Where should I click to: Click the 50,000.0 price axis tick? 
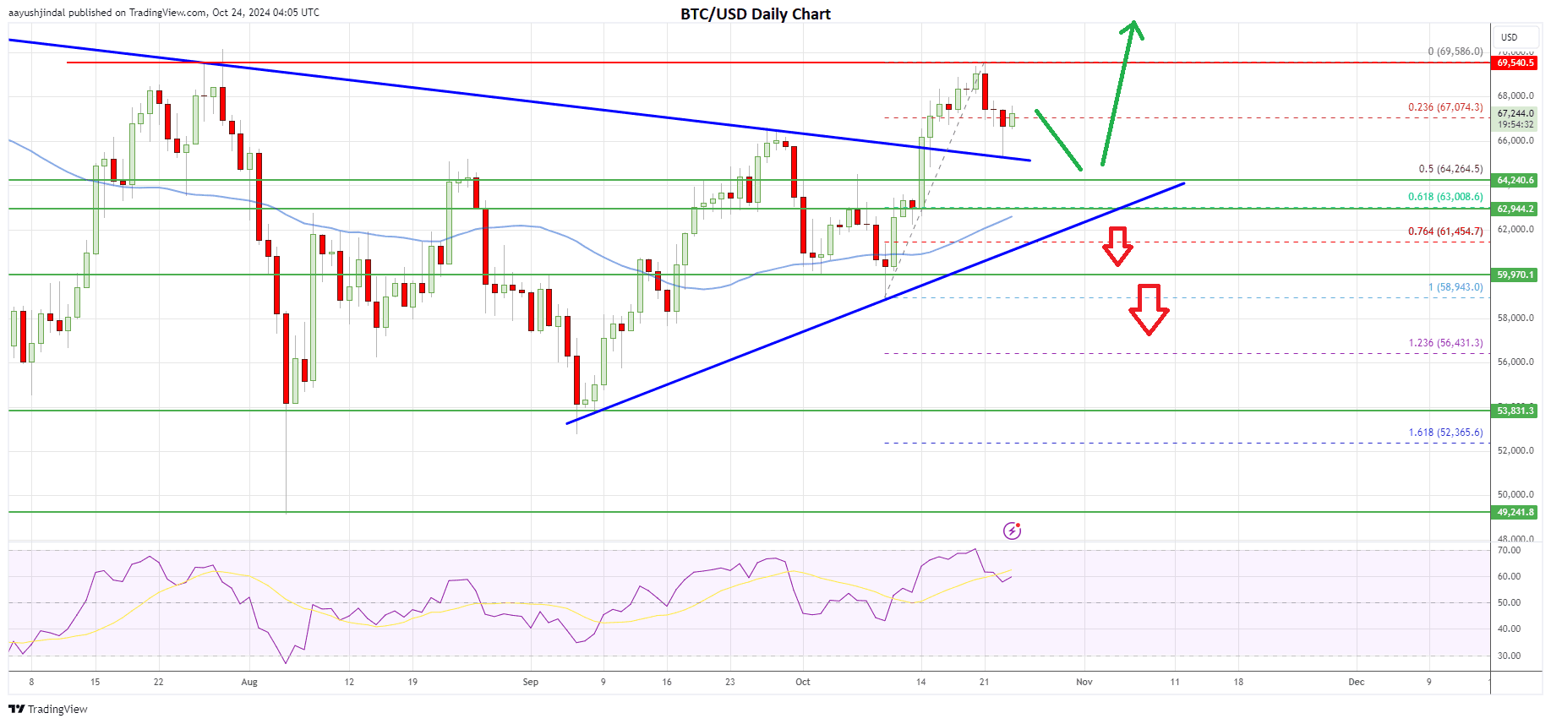click(1516, 494)
